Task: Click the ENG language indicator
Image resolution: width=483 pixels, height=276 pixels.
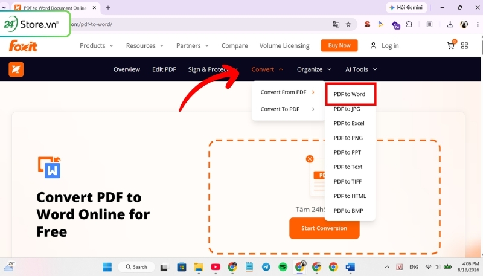Action: pyautogui.click(x=414, y=267)
